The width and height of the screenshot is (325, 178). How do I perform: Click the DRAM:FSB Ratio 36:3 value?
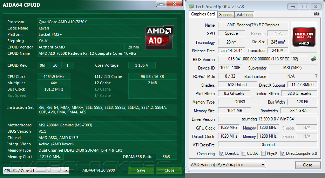pos(166,157)
